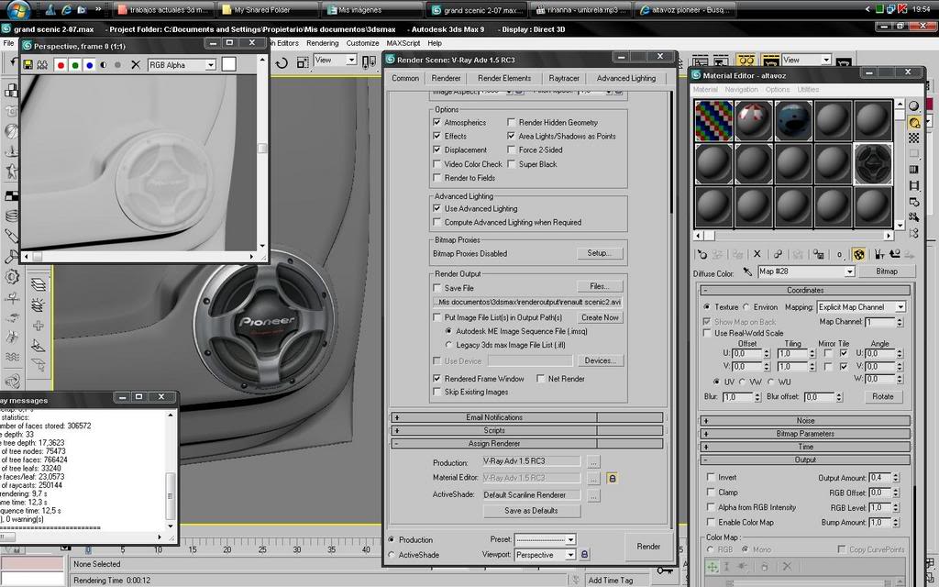Open Material/Map Navigator icon
This screenshot has width=939, height=587.
point(914,233)
